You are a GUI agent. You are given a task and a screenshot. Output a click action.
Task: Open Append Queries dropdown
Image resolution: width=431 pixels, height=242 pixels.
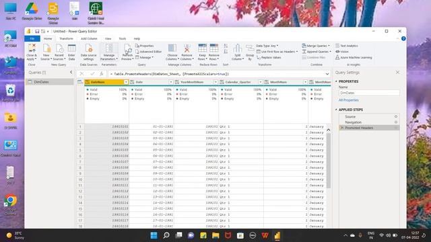coord(317,52)
